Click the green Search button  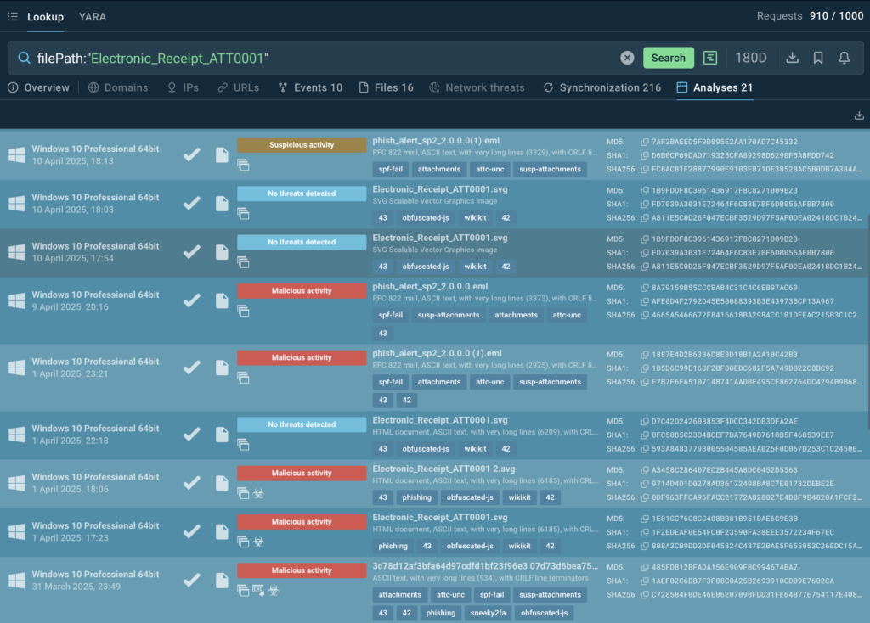pos(668,58)
